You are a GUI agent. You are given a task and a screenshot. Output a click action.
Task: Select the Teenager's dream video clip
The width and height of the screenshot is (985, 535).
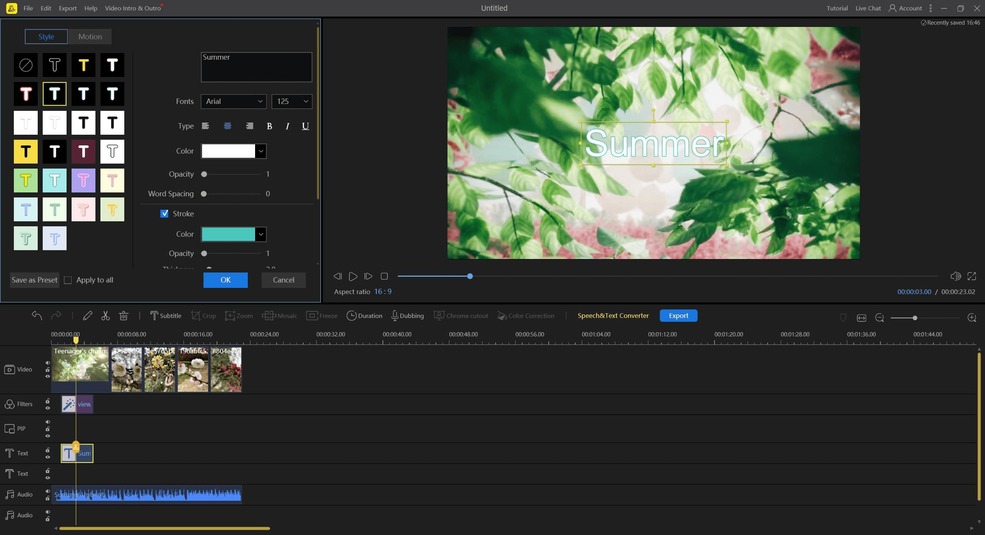[80, 369]
